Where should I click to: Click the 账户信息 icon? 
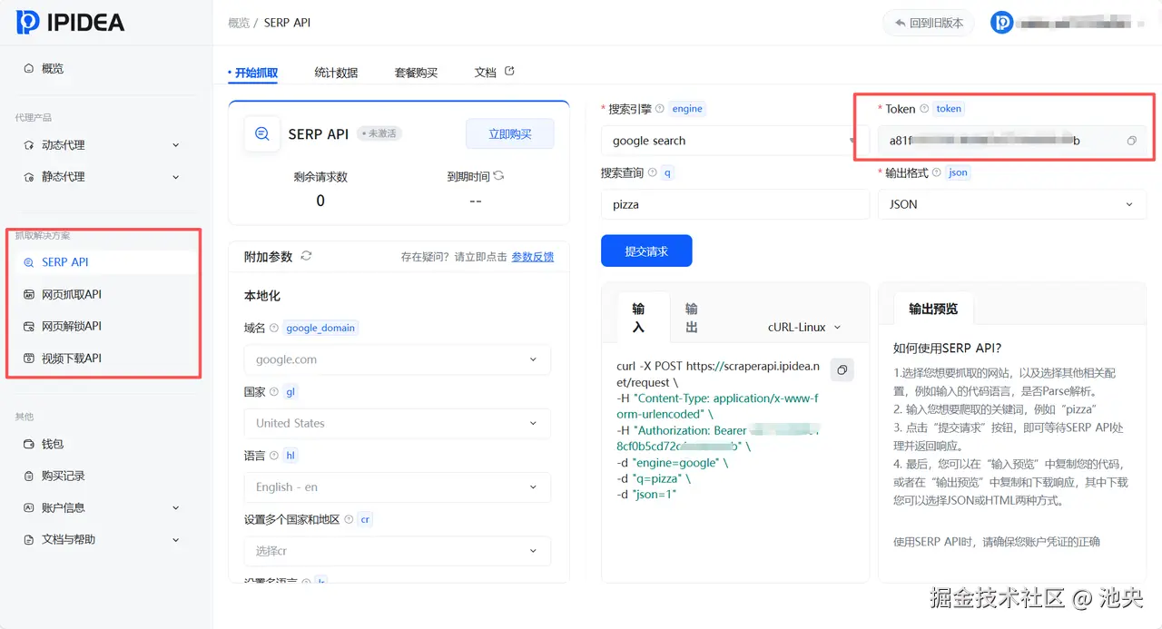[x=29, y=508]
